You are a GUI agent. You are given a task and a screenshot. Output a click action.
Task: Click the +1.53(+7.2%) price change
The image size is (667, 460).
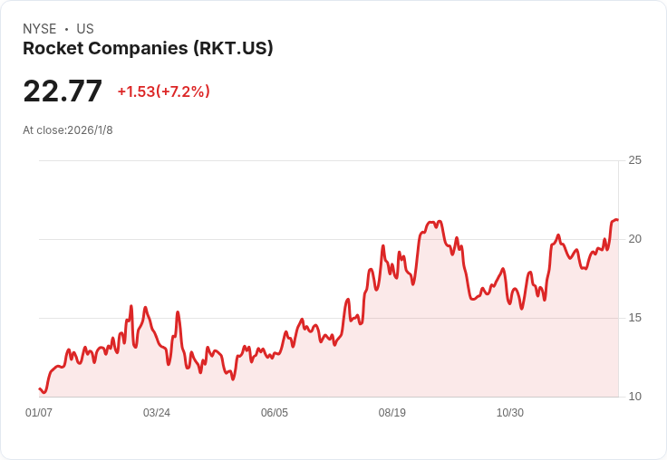164,91
